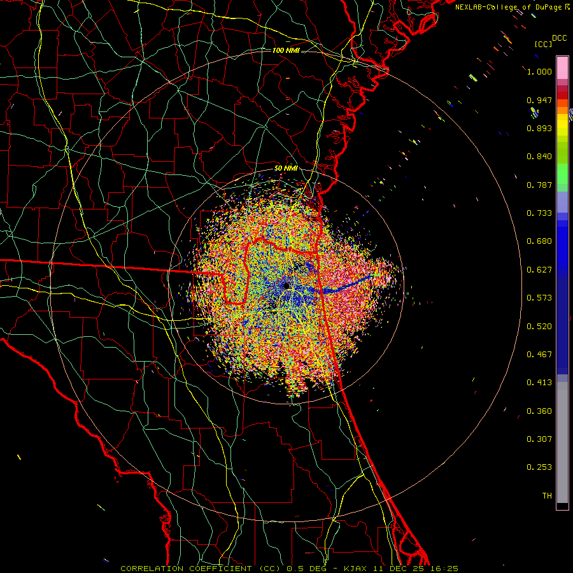Click the 0.680 scale value

(539, 241)
